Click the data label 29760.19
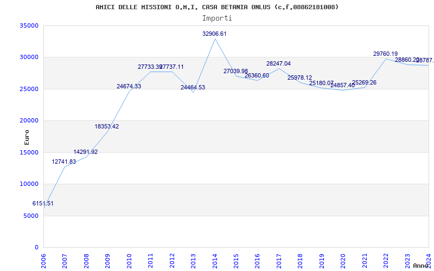 click(x=386, y=54)
